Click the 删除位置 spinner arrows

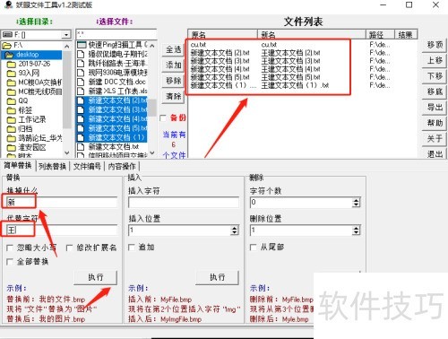[356, 230]
